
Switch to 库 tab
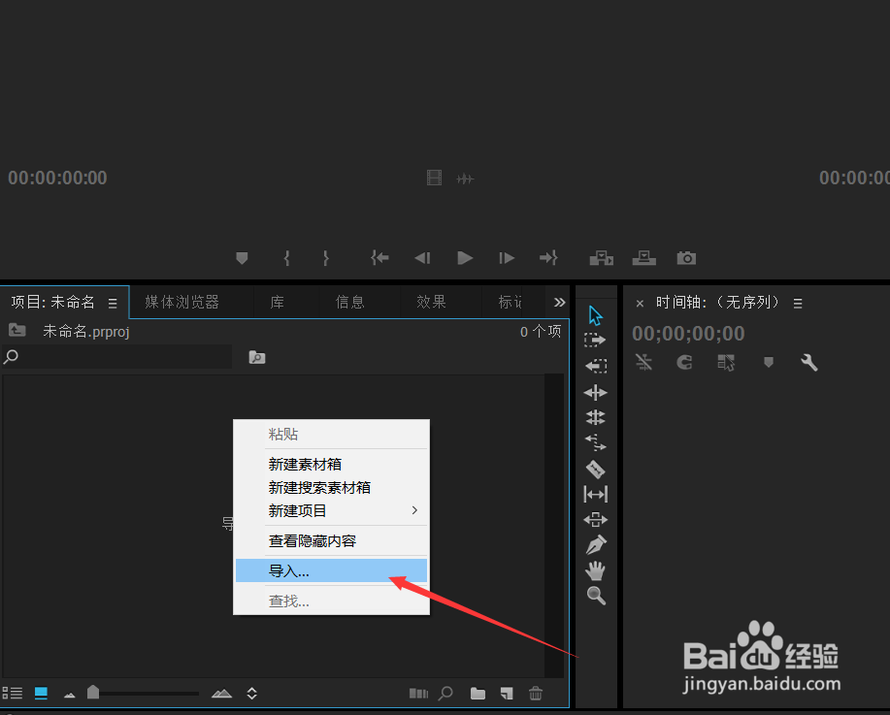pyautogui.click(x=277, y=302)
